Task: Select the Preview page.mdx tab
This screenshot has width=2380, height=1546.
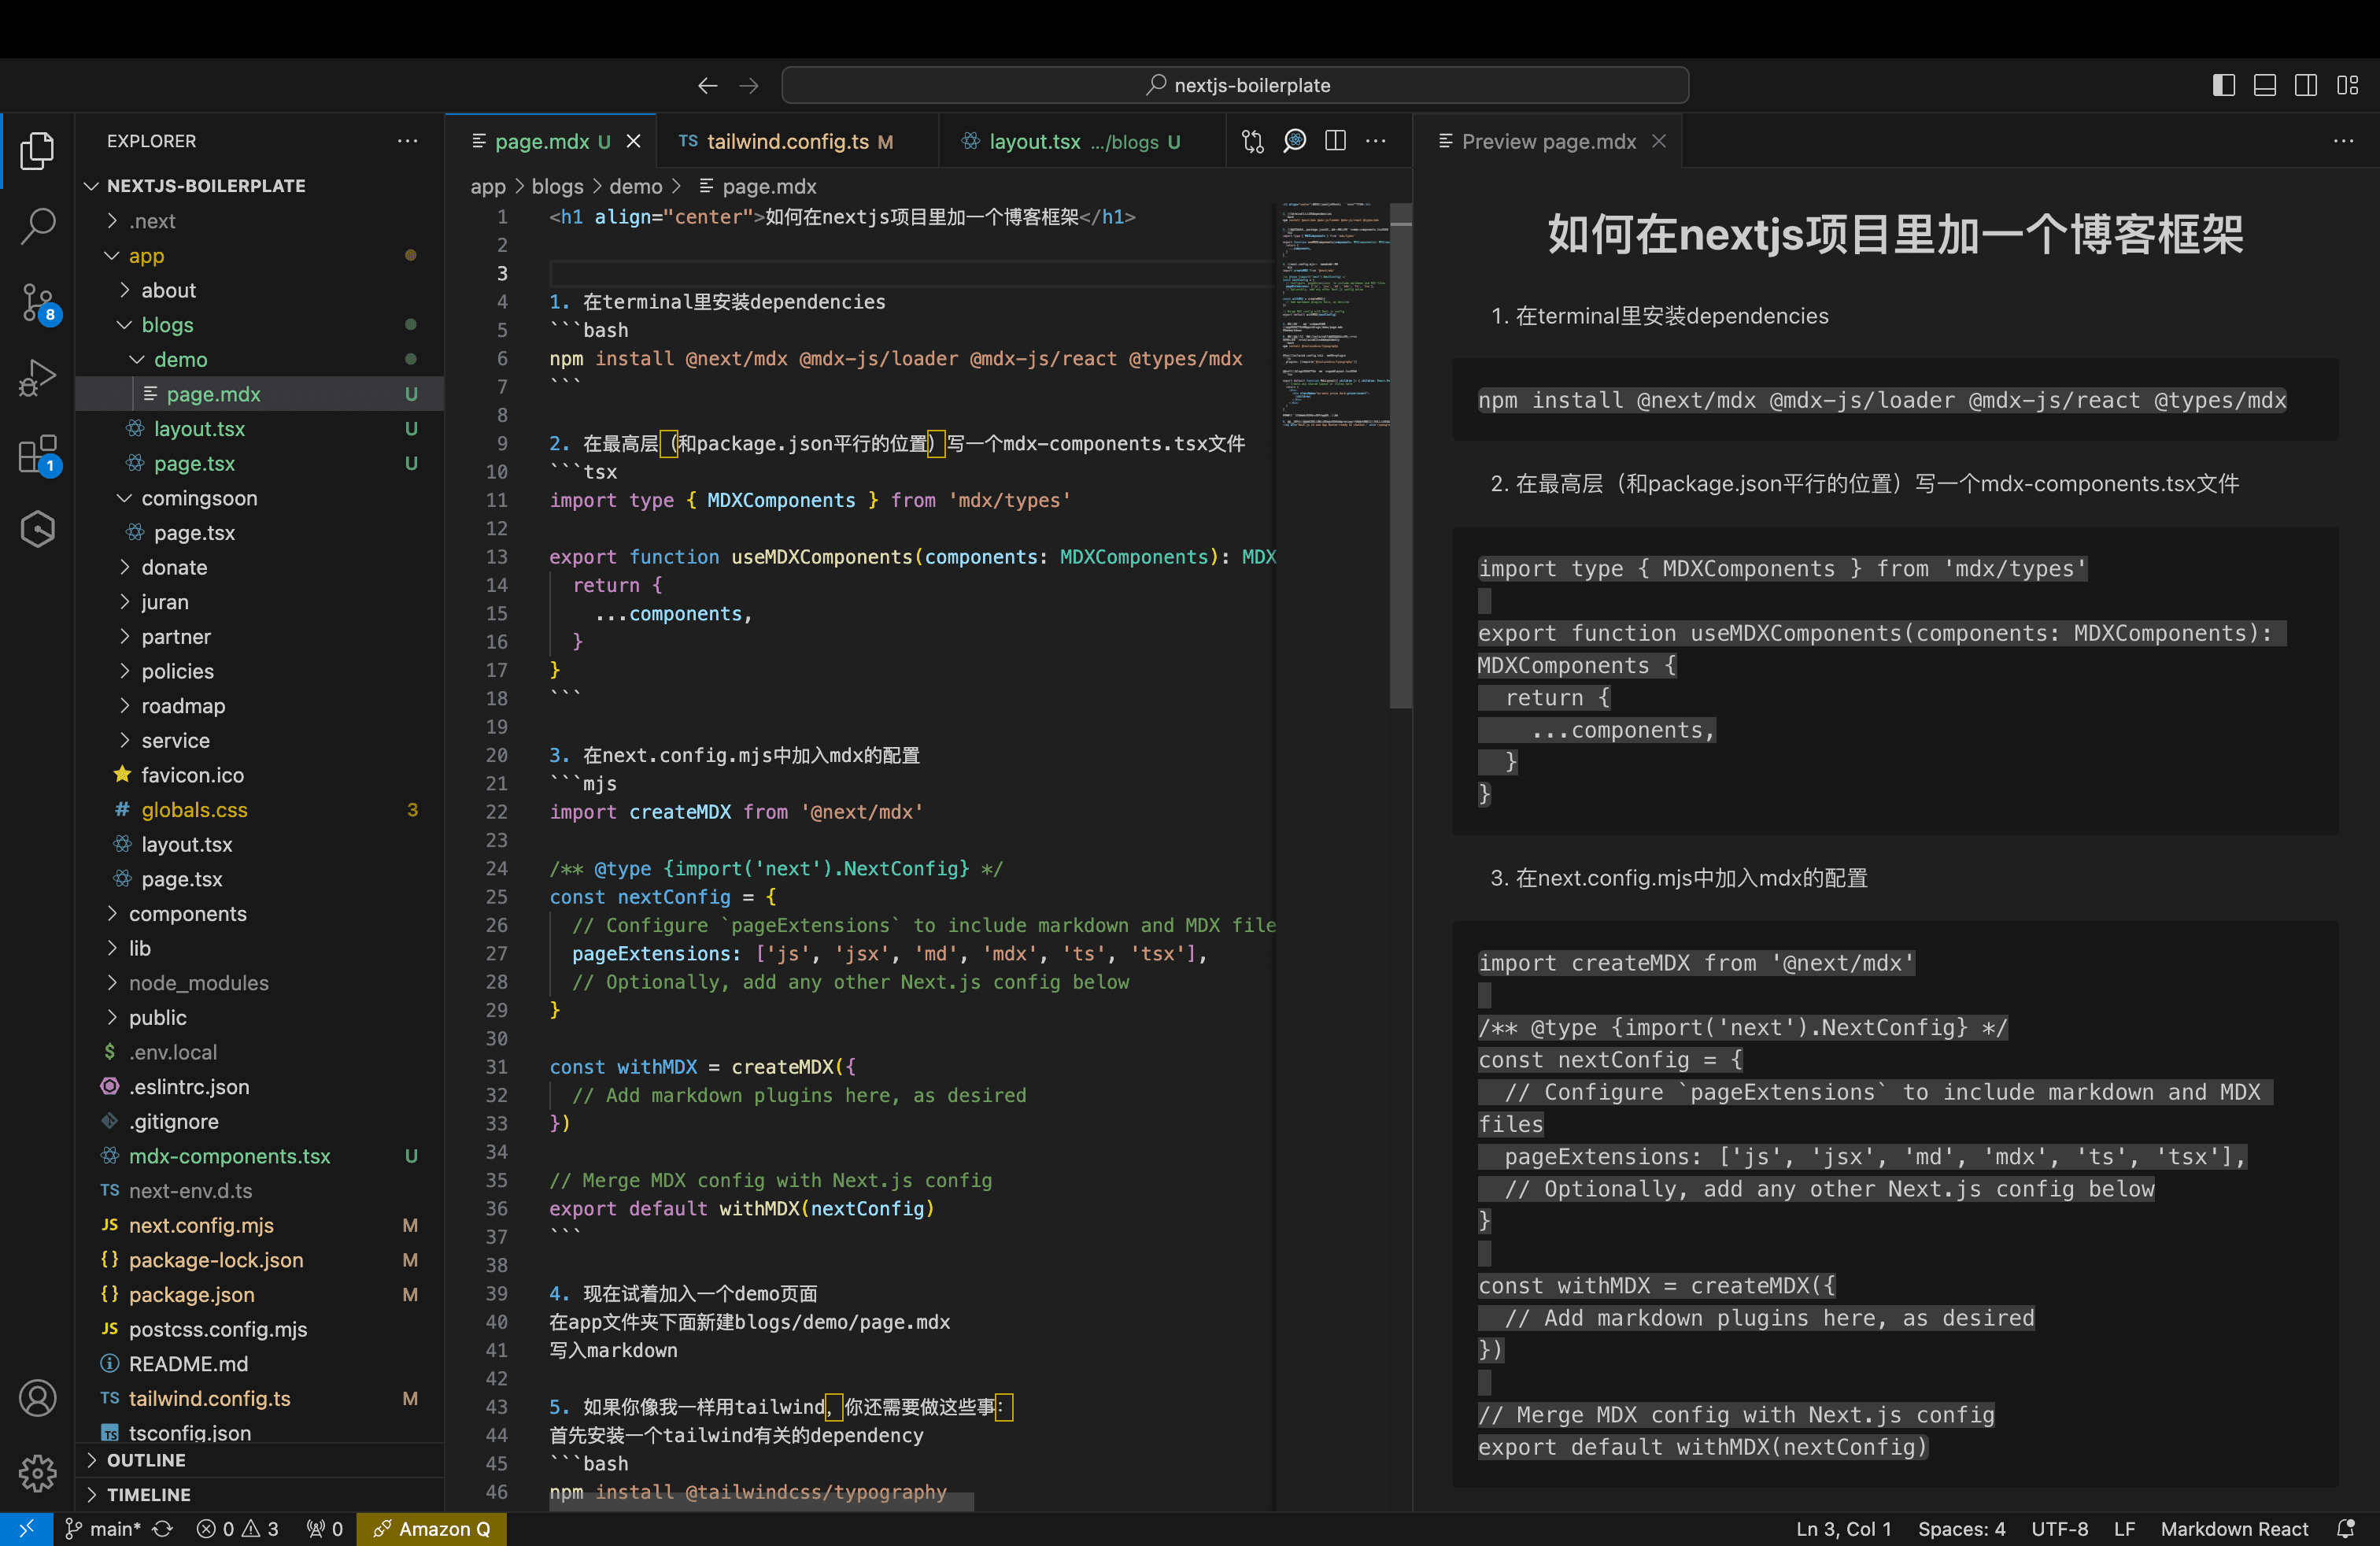Action: point(1548,141)
